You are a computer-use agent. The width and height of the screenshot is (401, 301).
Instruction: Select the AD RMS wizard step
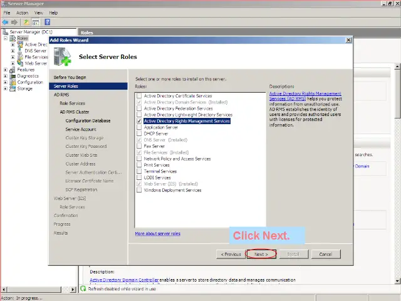click(61, 95)
